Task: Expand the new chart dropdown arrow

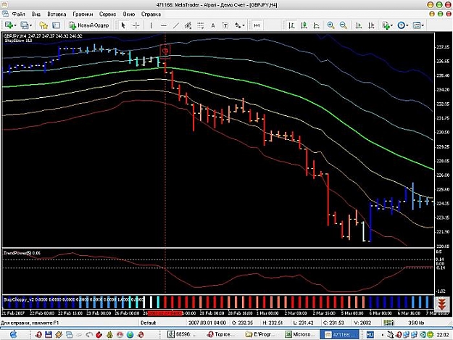Action: point(14,25)
